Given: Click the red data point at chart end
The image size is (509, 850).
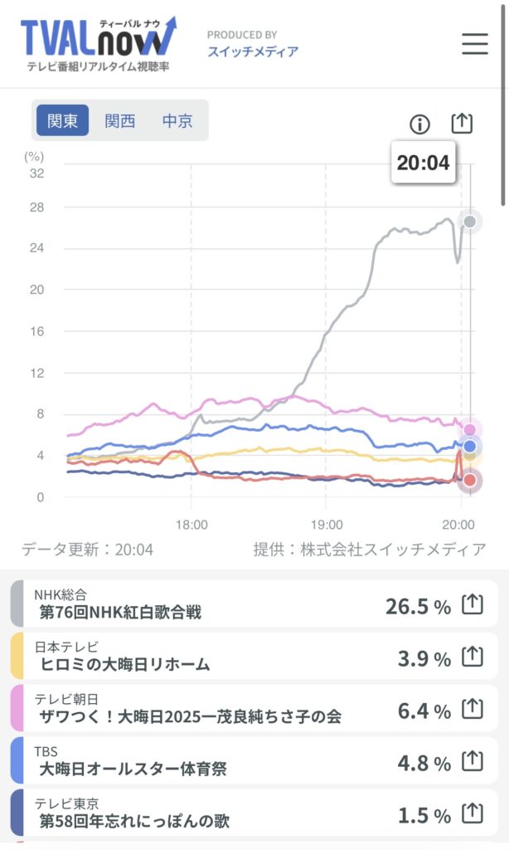Looking at the screenshot, I should (470, 481).
